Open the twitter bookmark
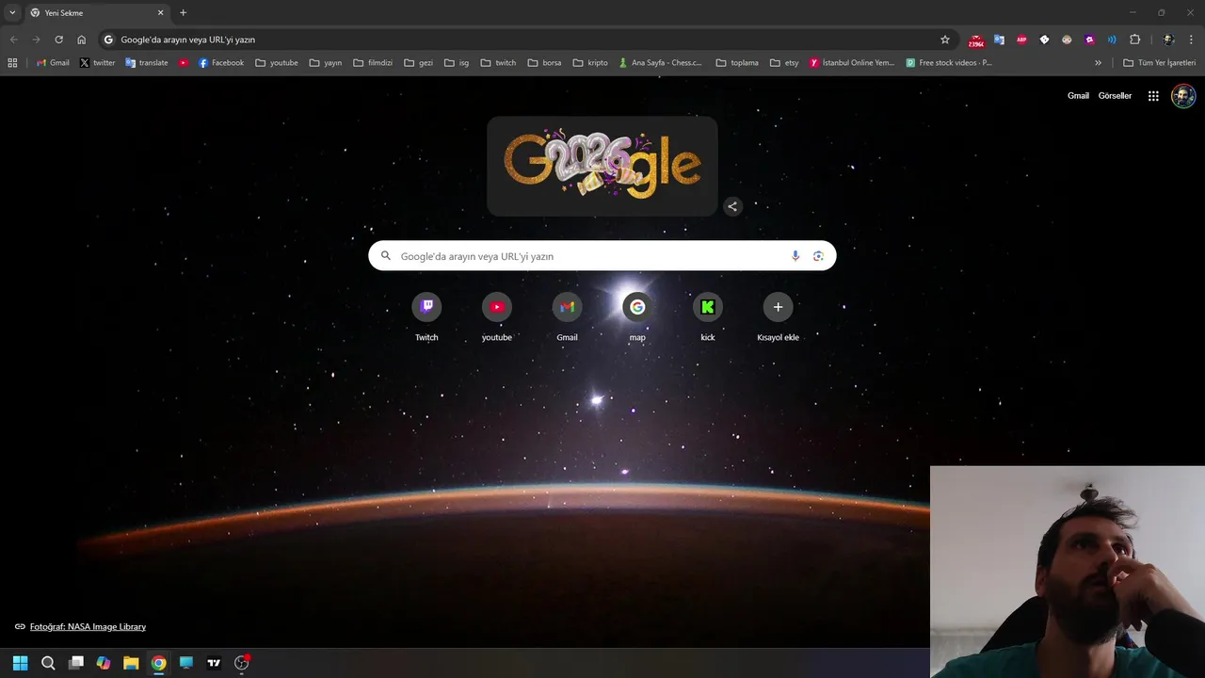This screenshot has width=1205, height=678. click(97, 63)
